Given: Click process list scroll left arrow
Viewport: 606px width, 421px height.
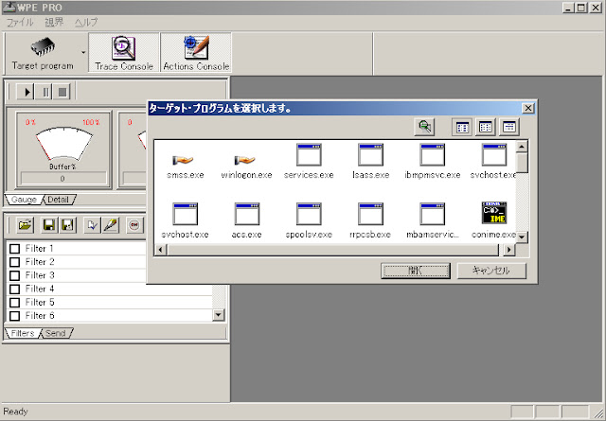Looking at the screenshot, I should pyautogui.click(x=160, y=250).
